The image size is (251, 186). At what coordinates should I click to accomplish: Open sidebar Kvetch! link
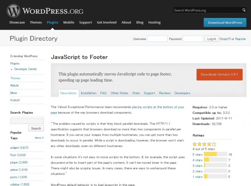15,100
